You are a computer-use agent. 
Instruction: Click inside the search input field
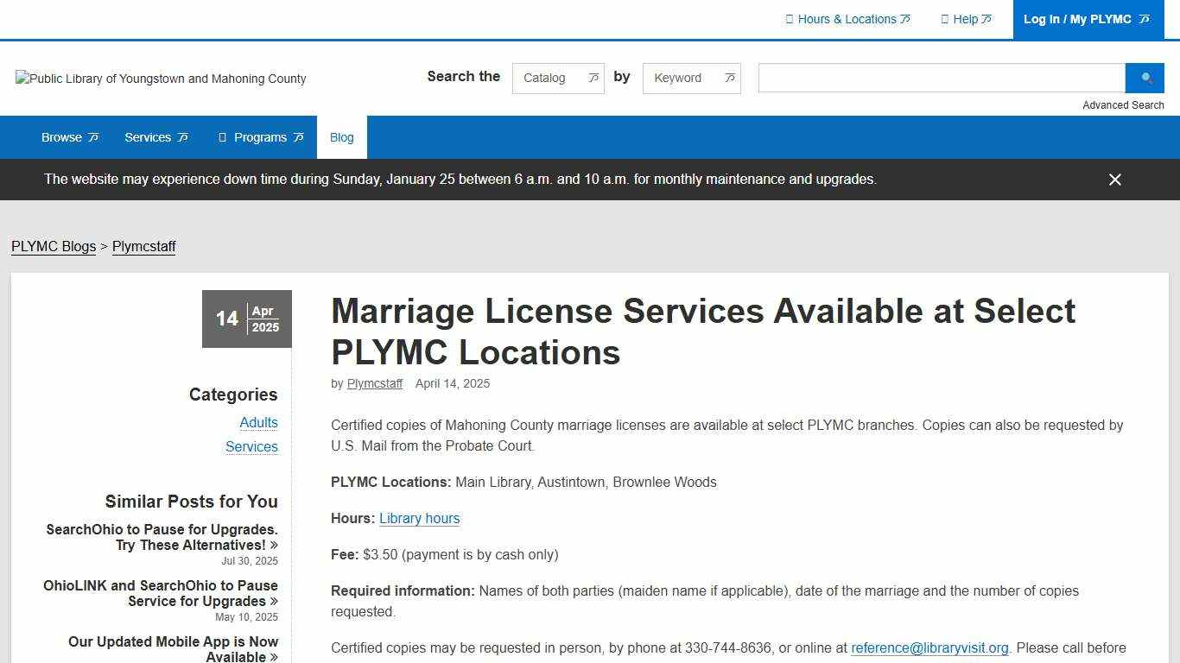point(940,78)
